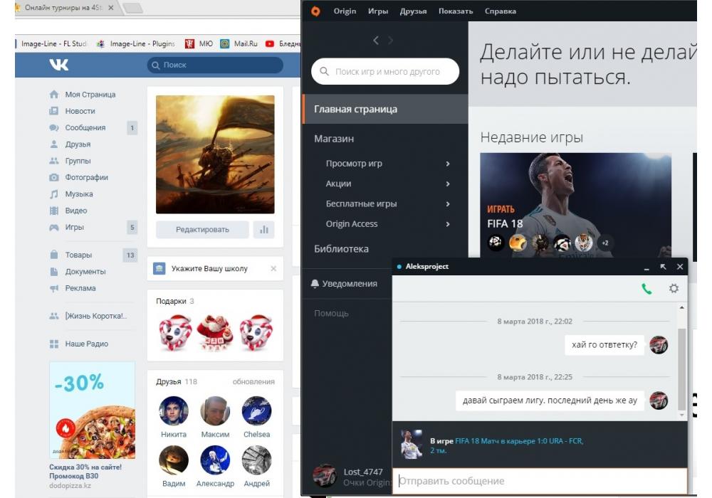Screen dimensions: 712x498
Task: Click the chat window's vertical scrollbar
Action: 681,370
